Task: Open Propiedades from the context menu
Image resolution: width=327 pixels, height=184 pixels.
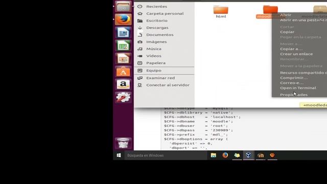Action: click(x=294, y=95)
